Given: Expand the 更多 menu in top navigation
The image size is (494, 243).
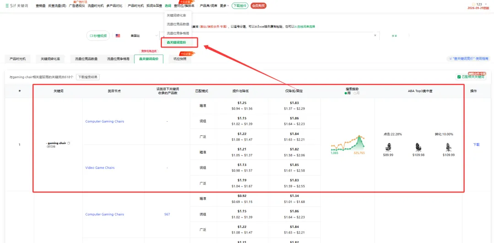Looking at the screenshot, I should click(x=224, y=5).
